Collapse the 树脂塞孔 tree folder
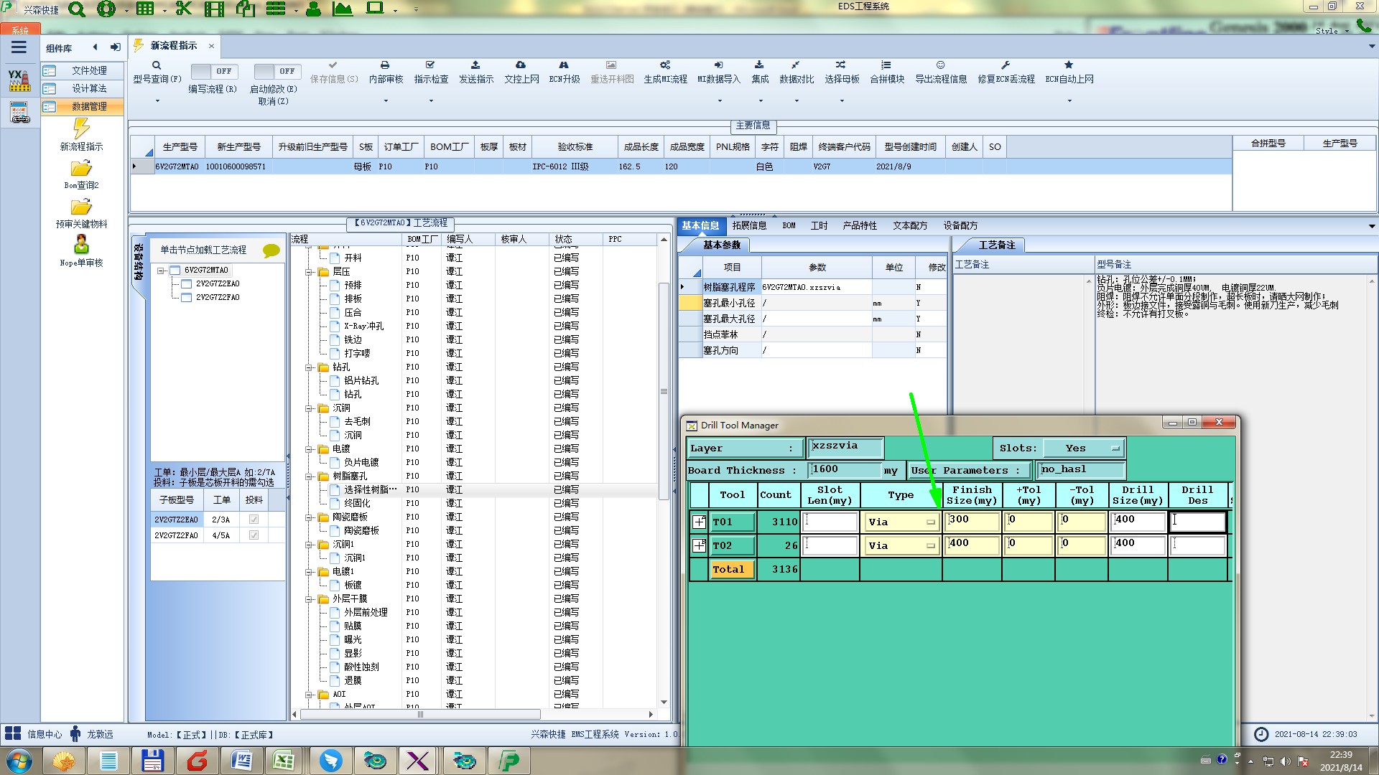1379x775 pixels. click(x=310, y=476)
